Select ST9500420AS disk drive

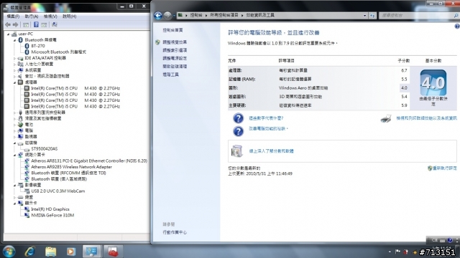click(x=45, y=149)
